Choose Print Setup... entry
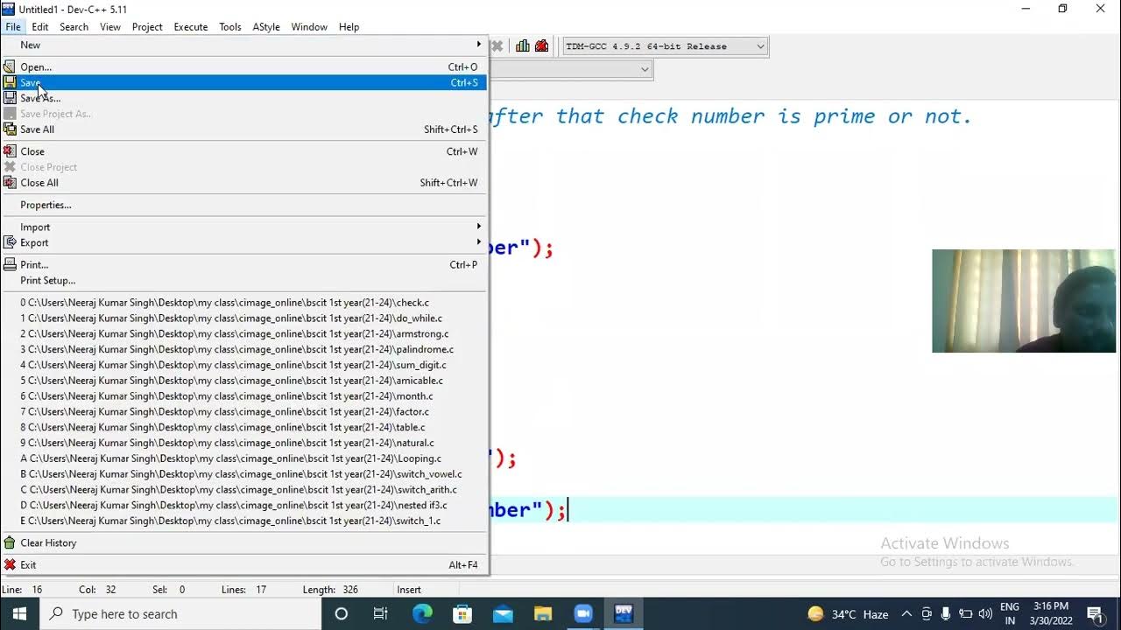This screenshot has width=1121, height=630. click(243, 280)
